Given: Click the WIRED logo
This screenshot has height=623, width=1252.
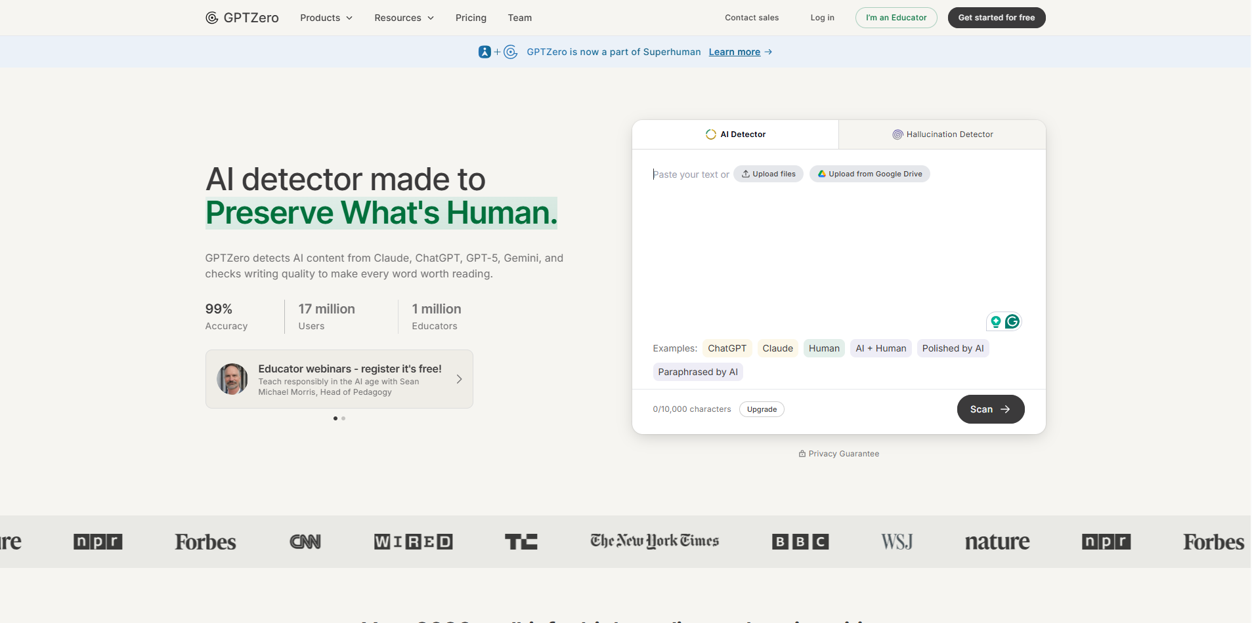Looking at the screenshot, I should point(413,542).
